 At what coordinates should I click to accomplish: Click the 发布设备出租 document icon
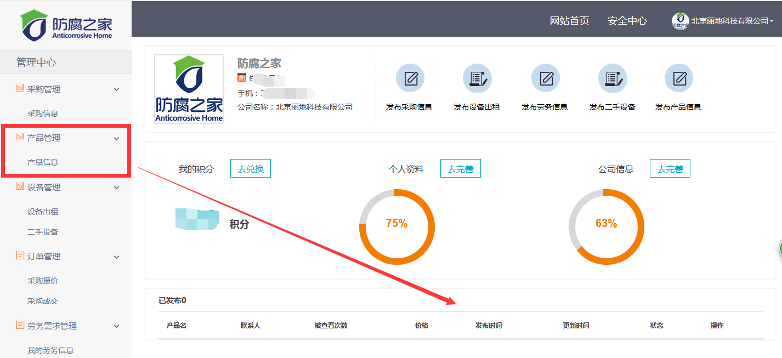coord(477,78)
